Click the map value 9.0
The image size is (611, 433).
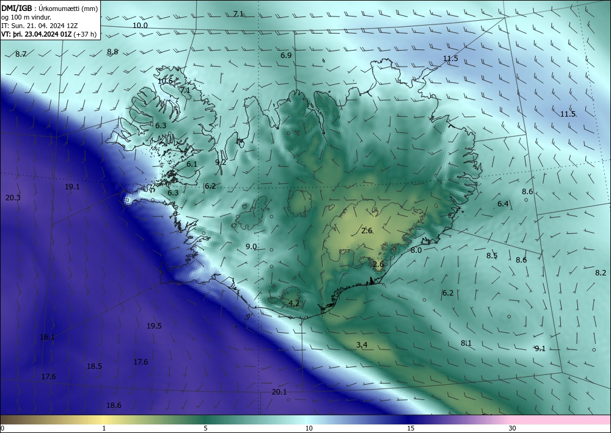[251, 247]
